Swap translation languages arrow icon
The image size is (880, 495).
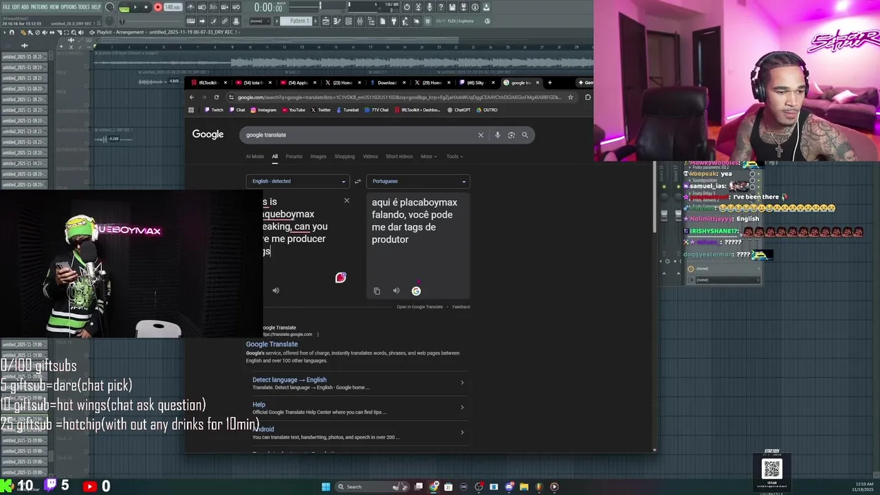tap(357, 181)
